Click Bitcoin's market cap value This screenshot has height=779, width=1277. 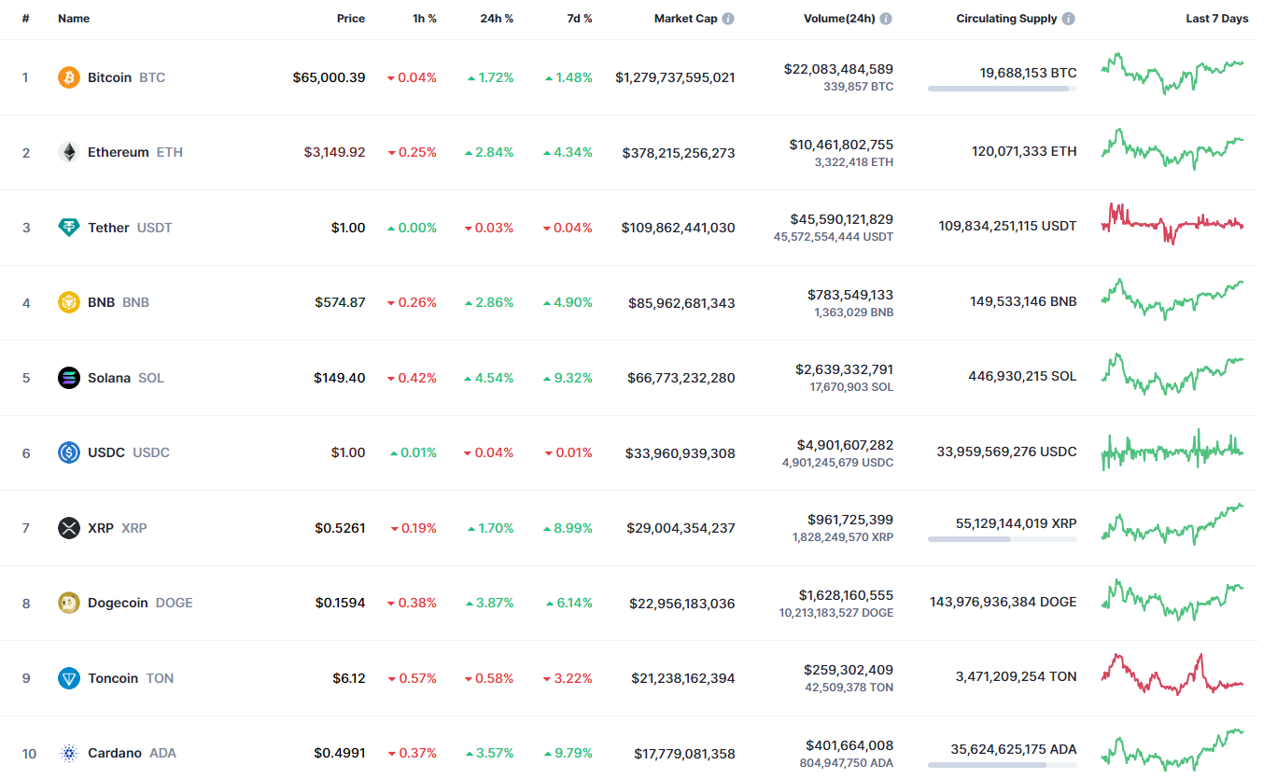(675, 77)
